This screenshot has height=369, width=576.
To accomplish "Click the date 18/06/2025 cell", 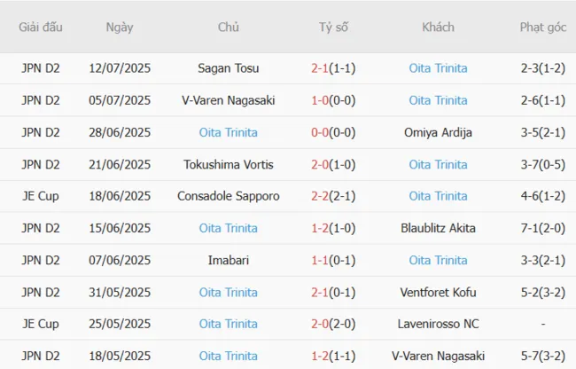I will 120,196.
